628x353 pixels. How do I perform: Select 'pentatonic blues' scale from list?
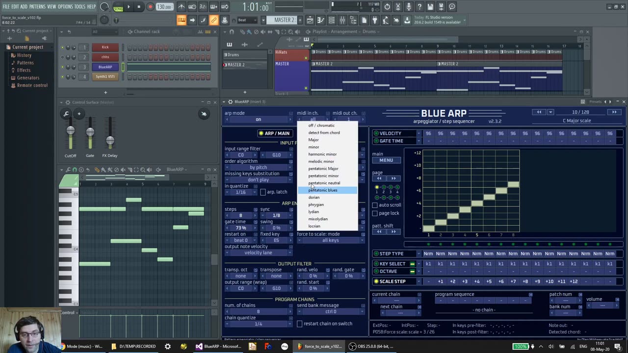[x=328, y=190]
